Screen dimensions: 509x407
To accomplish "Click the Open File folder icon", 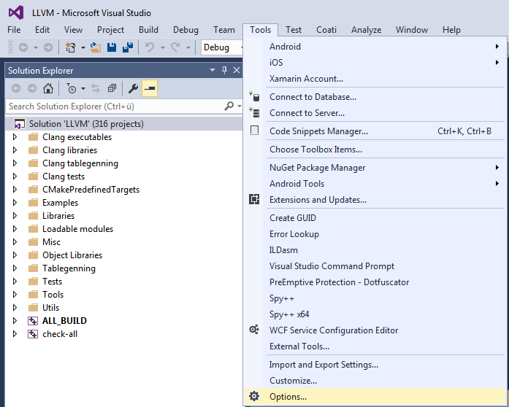I will (96, 47).
